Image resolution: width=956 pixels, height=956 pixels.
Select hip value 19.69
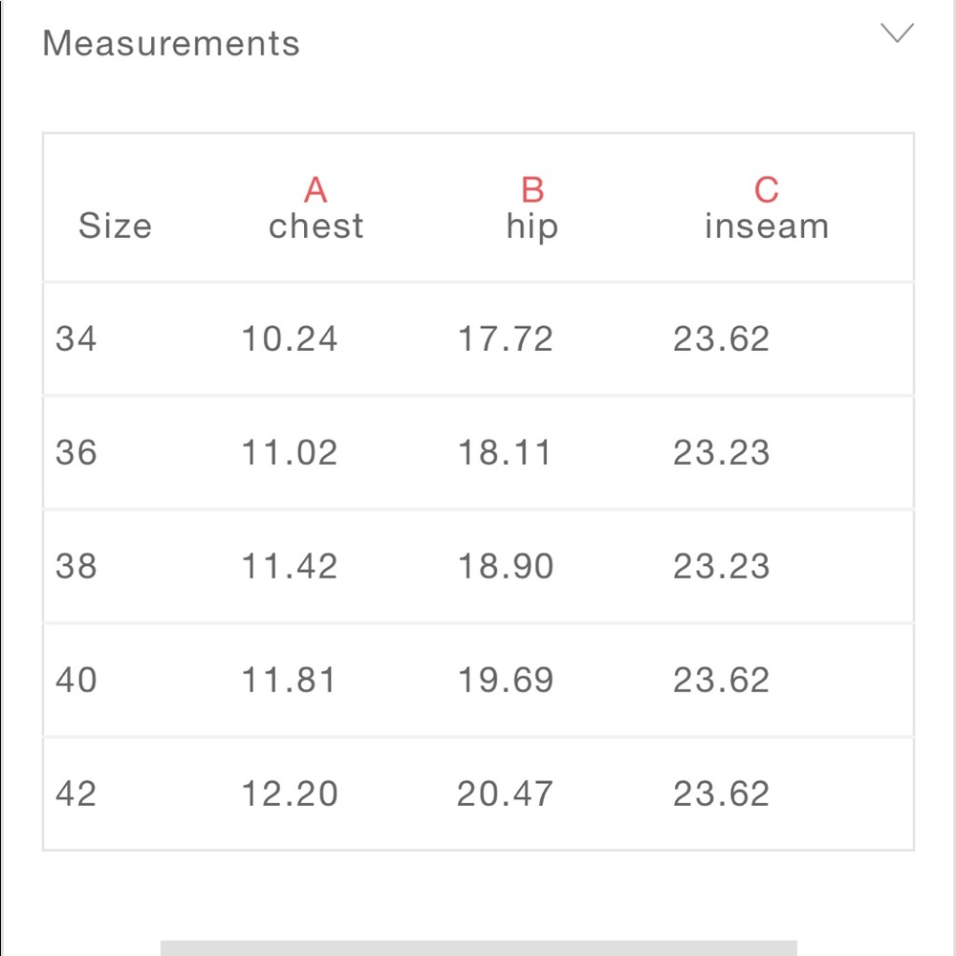coord(506,680)
